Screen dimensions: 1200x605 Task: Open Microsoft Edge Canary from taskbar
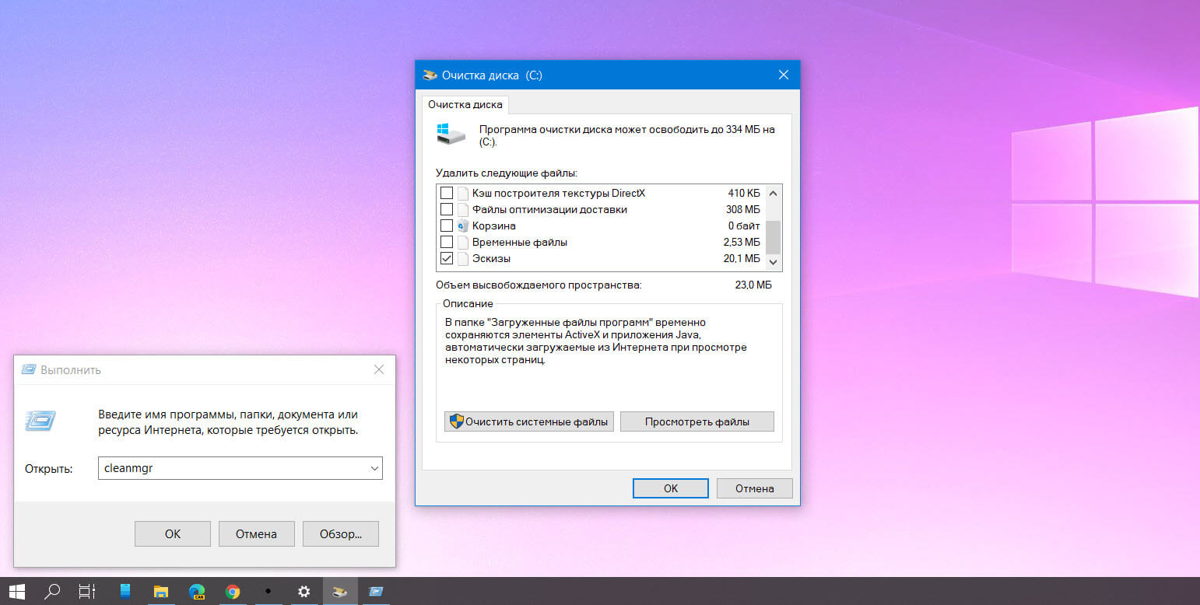click(197, 591)
